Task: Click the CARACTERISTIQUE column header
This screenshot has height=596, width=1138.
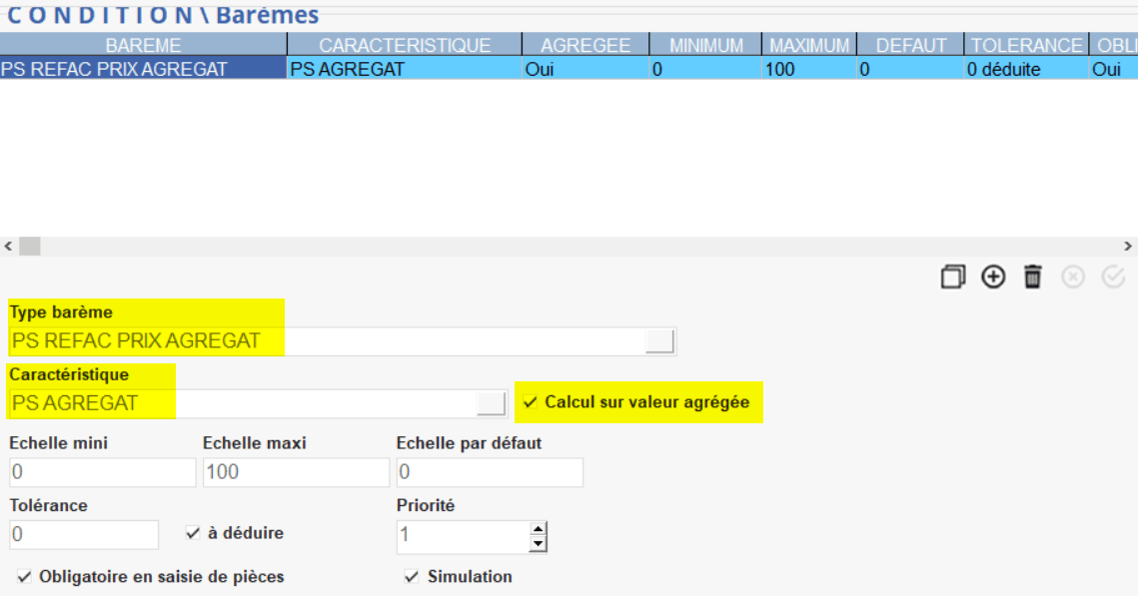Action: tap(405, 45)
